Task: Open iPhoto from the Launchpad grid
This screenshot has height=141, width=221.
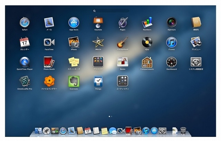Action: (74, 42)
